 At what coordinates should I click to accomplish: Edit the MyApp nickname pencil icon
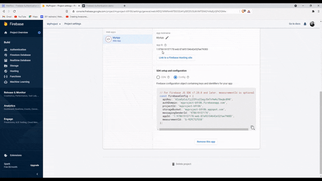tap(167, 38)
